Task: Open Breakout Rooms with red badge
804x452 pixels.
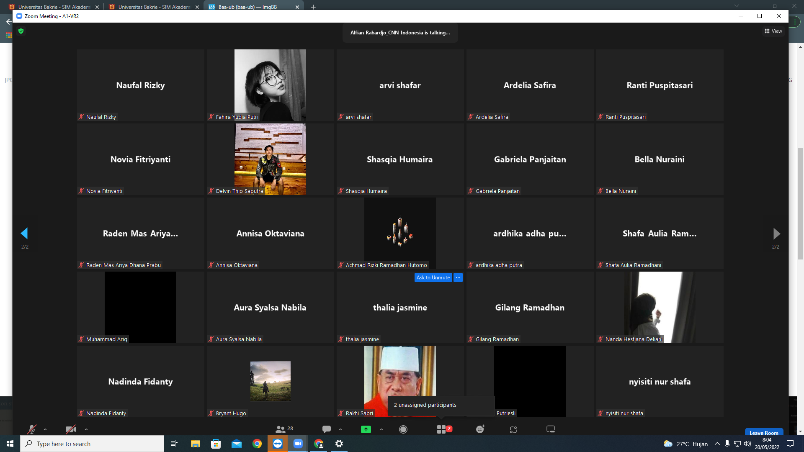Action: 444,429
